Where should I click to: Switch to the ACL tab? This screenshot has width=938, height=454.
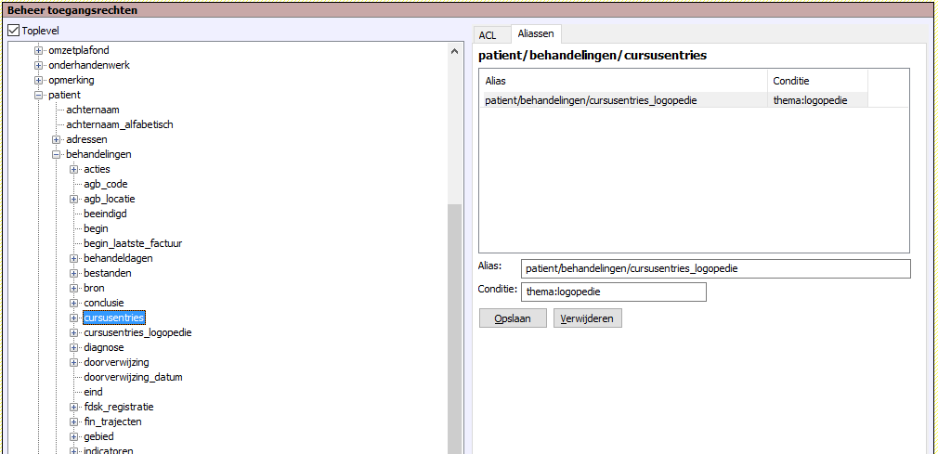[488, 35]
